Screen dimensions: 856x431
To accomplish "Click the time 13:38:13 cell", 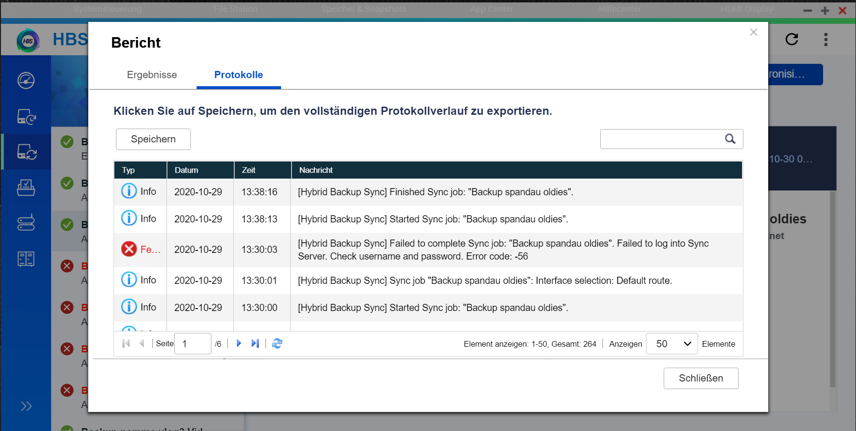I will pos(260,219).
